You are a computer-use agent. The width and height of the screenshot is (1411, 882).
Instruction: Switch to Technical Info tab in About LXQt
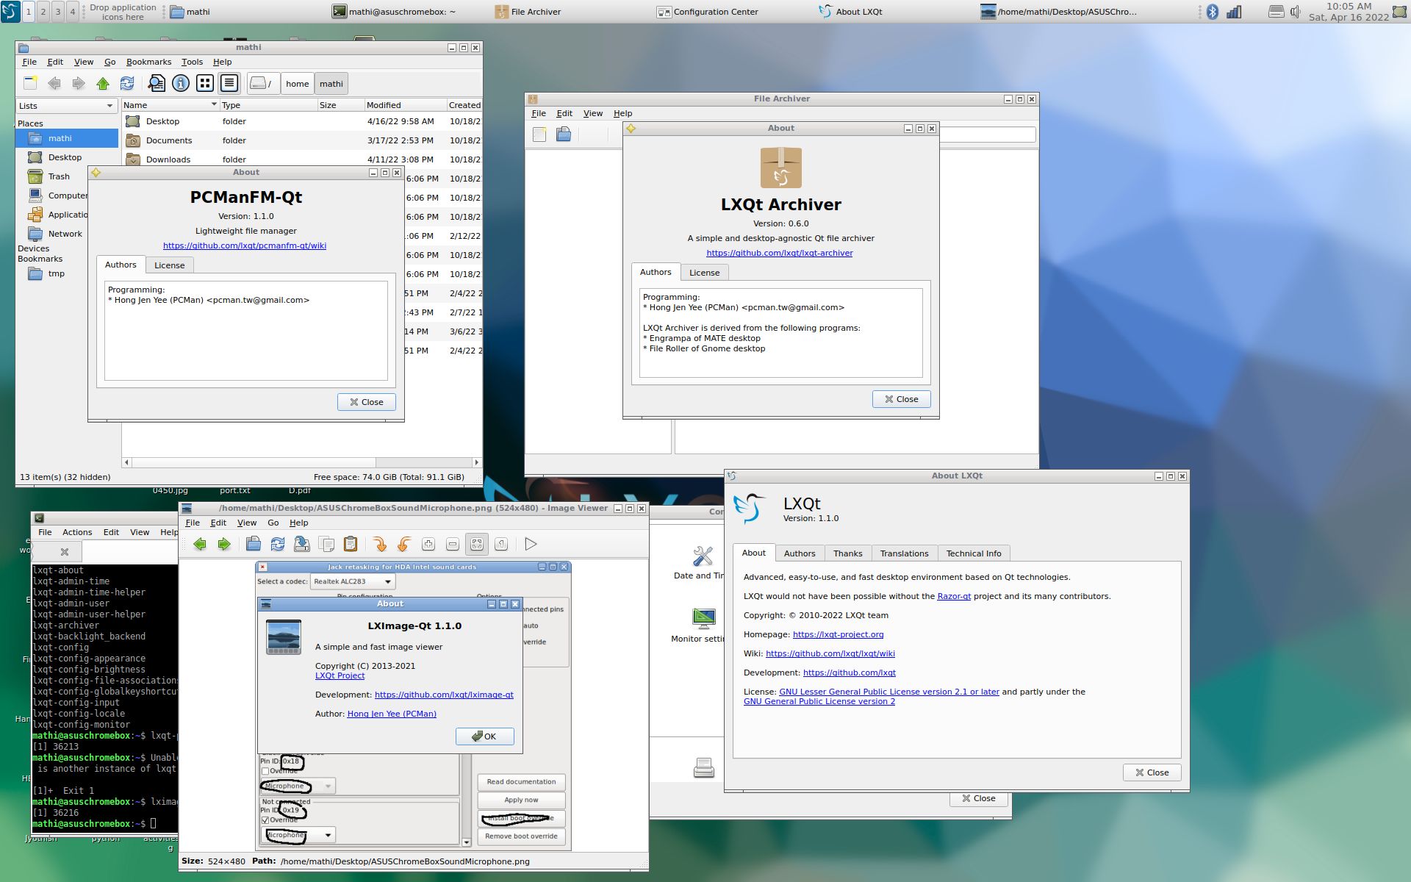pos(973,553)
